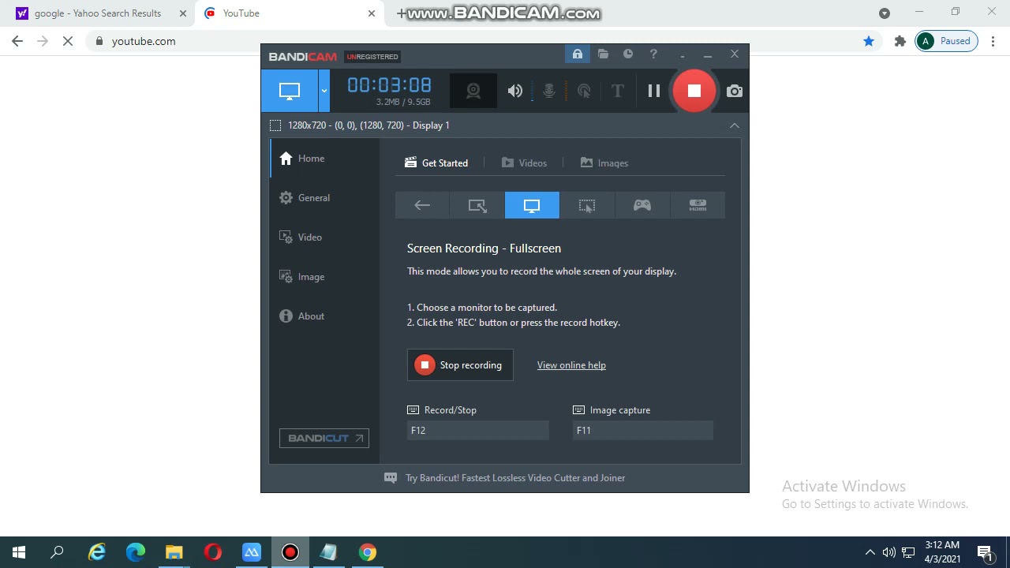Open File Explorer from the taskbar

click(x=174, y=552)
